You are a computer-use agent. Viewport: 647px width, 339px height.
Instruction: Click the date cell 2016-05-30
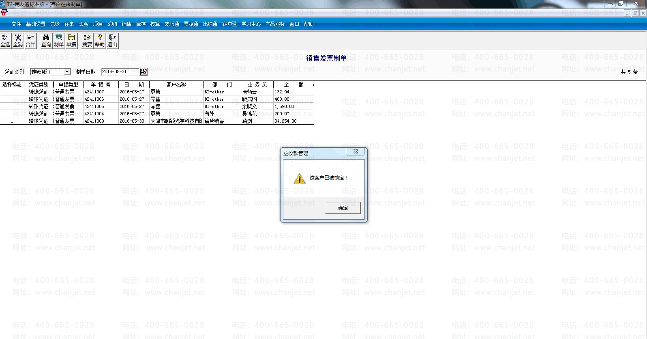tap(134, 121)
